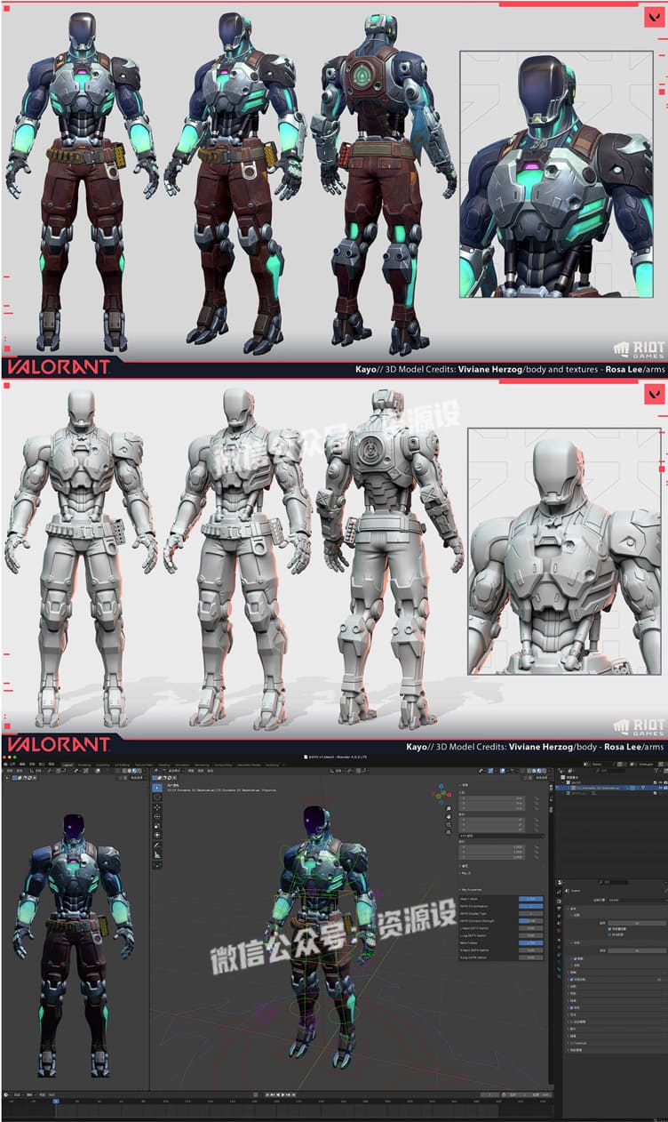668x1122 pixels.
Task: Switch to the Sculpting workspace tab
Action: point(103,764)
